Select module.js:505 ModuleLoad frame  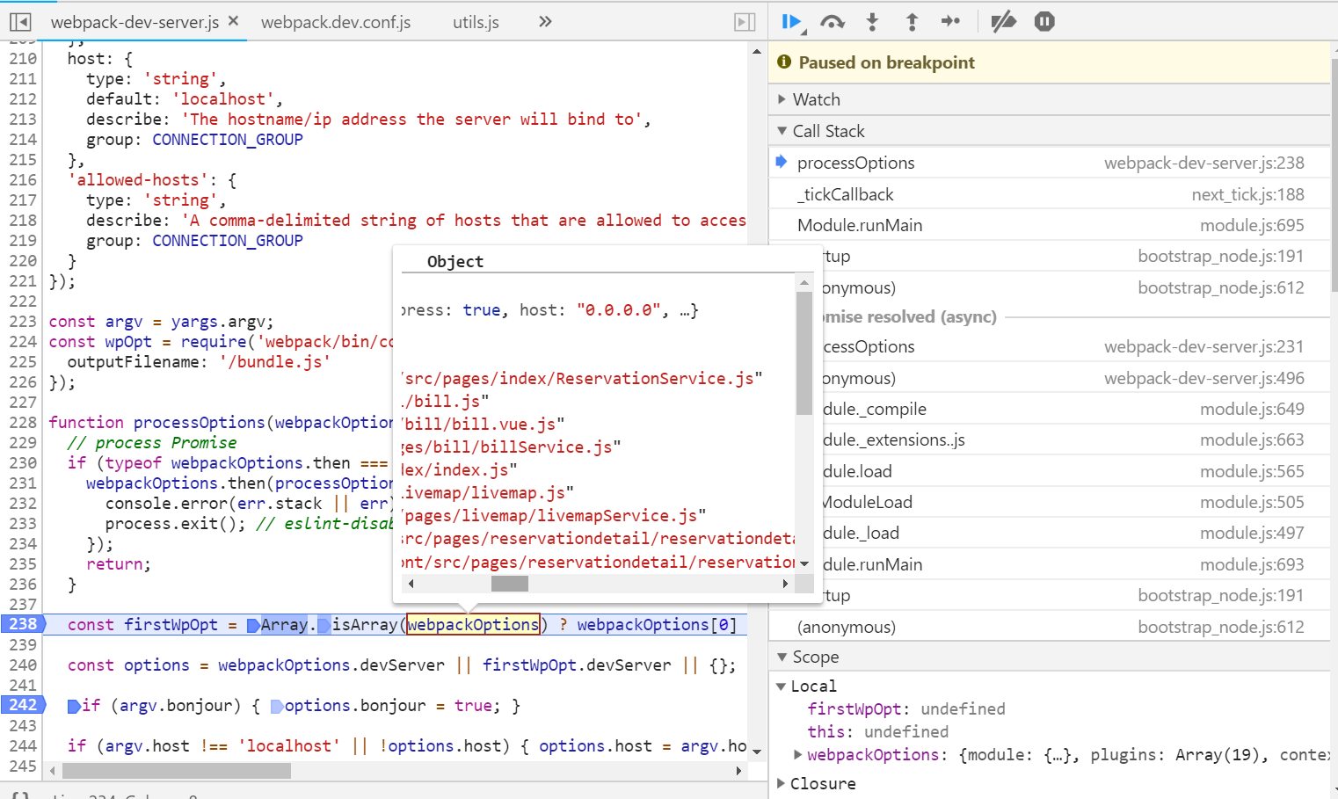pos(1050,502)
